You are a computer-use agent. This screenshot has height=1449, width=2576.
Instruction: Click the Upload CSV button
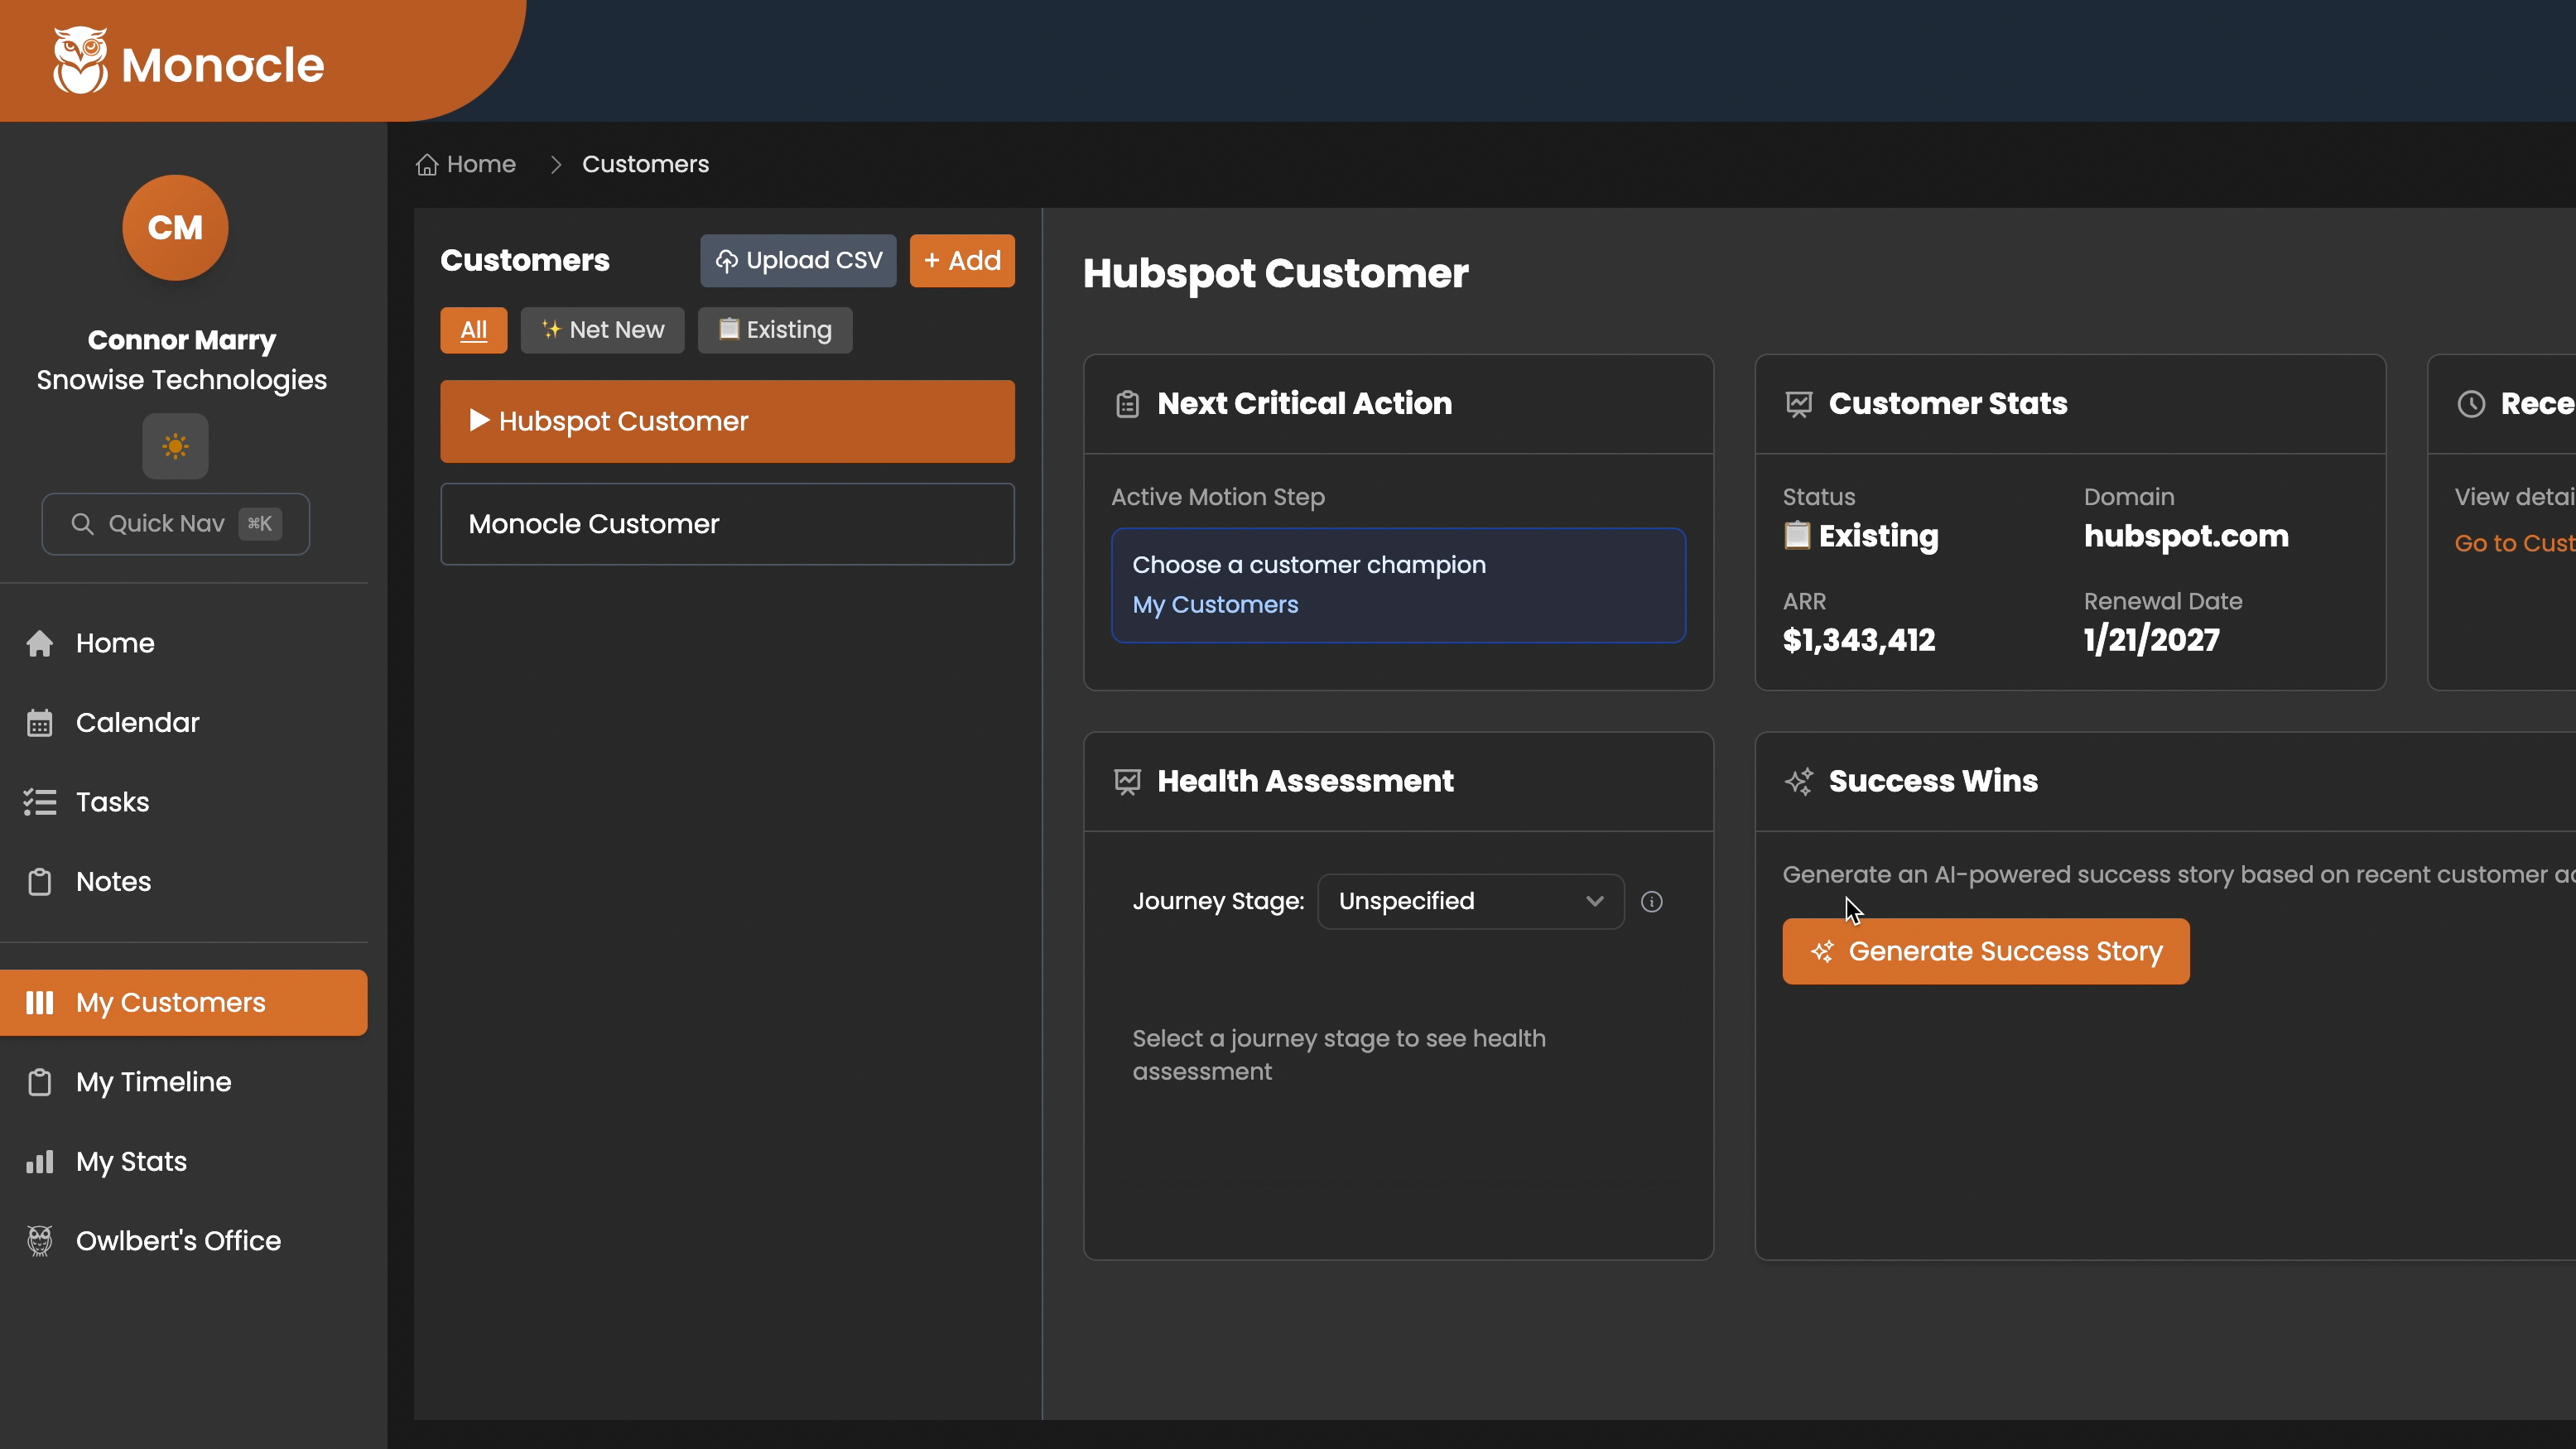click(798, 261)
